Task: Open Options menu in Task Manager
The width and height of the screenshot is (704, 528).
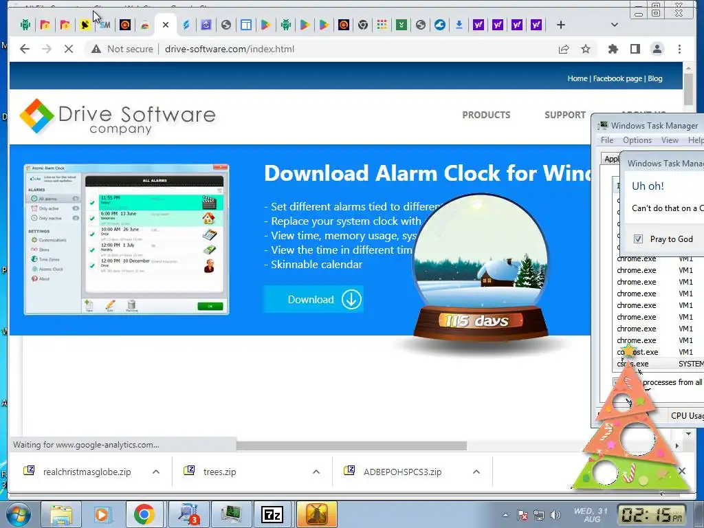Action: pyautogui.click(x=637, y=140)
